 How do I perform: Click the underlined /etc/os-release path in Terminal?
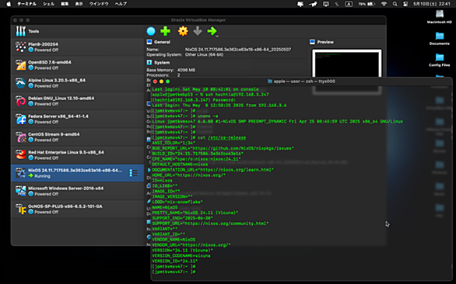227,137
